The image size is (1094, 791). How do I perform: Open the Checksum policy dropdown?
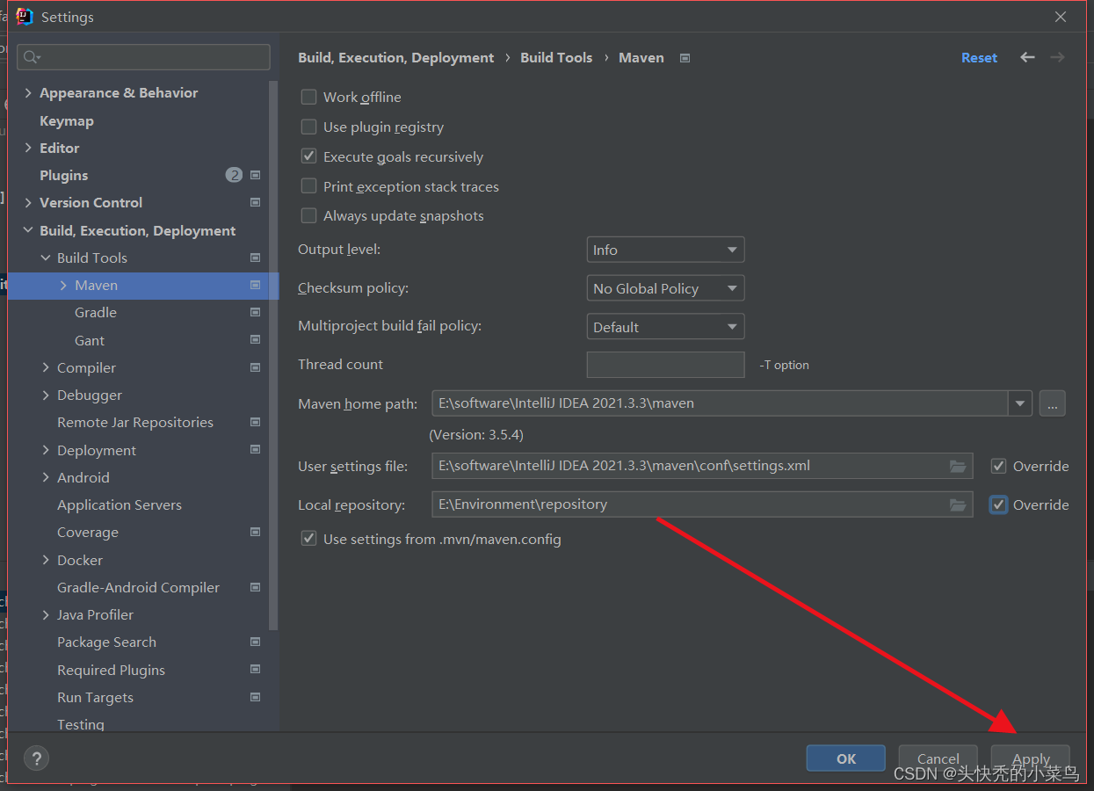pyautogui.click(x=665, y=287)
